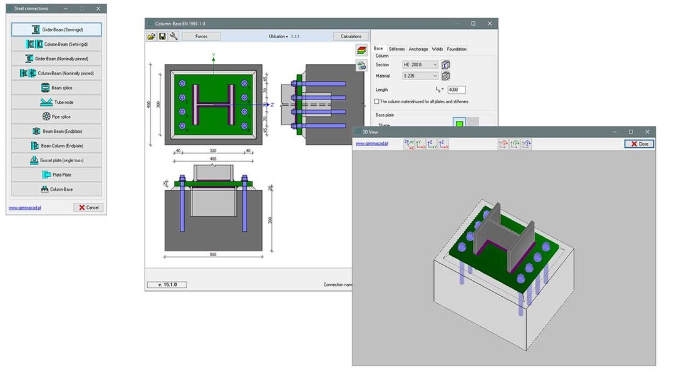Viewport: 689px width, 387px height.
Task: Switch 3D view to isometric XYZ axes
Action: [409, 144]
